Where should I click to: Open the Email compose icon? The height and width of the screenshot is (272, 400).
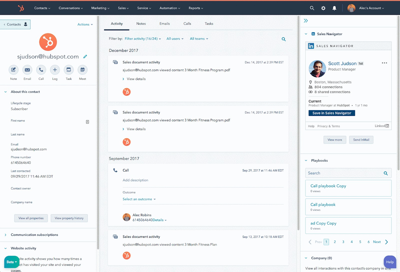(x=27, y=70)
